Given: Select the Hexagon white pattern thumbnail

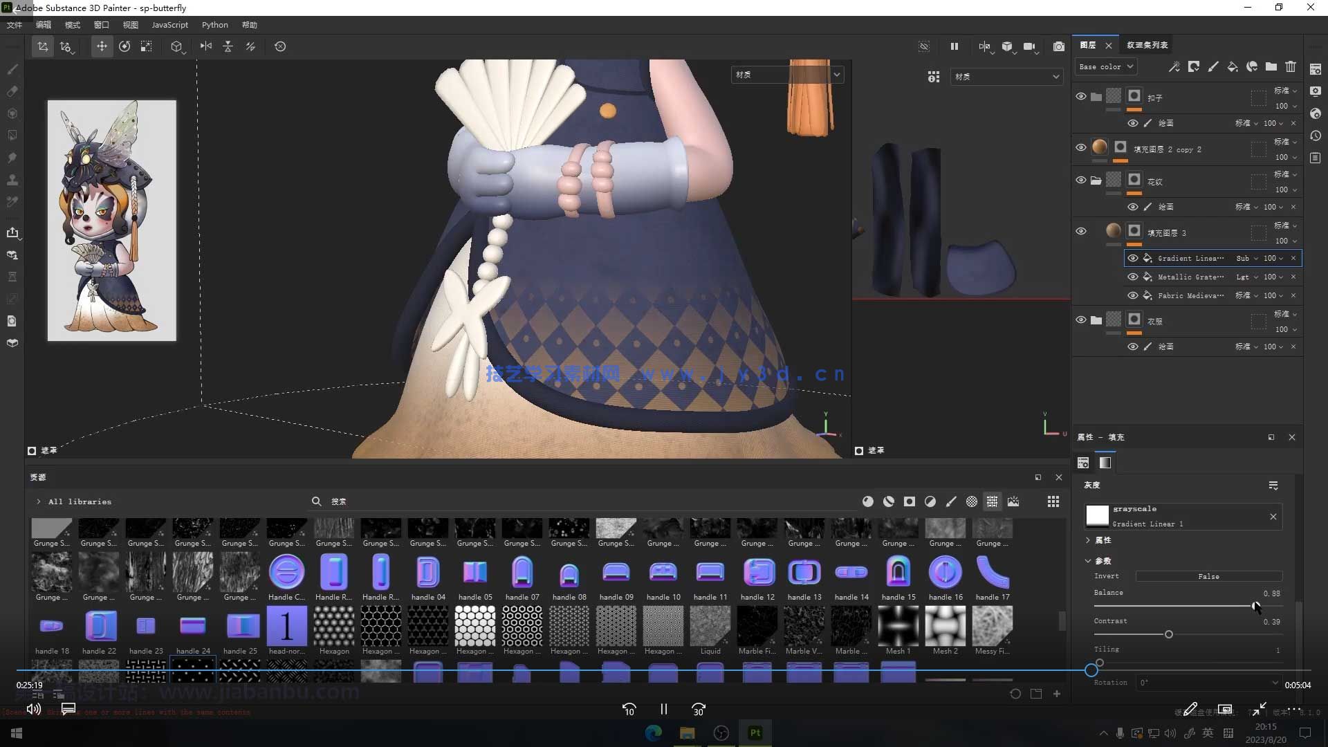Looking at the screenshot, I should coord(474,625).
